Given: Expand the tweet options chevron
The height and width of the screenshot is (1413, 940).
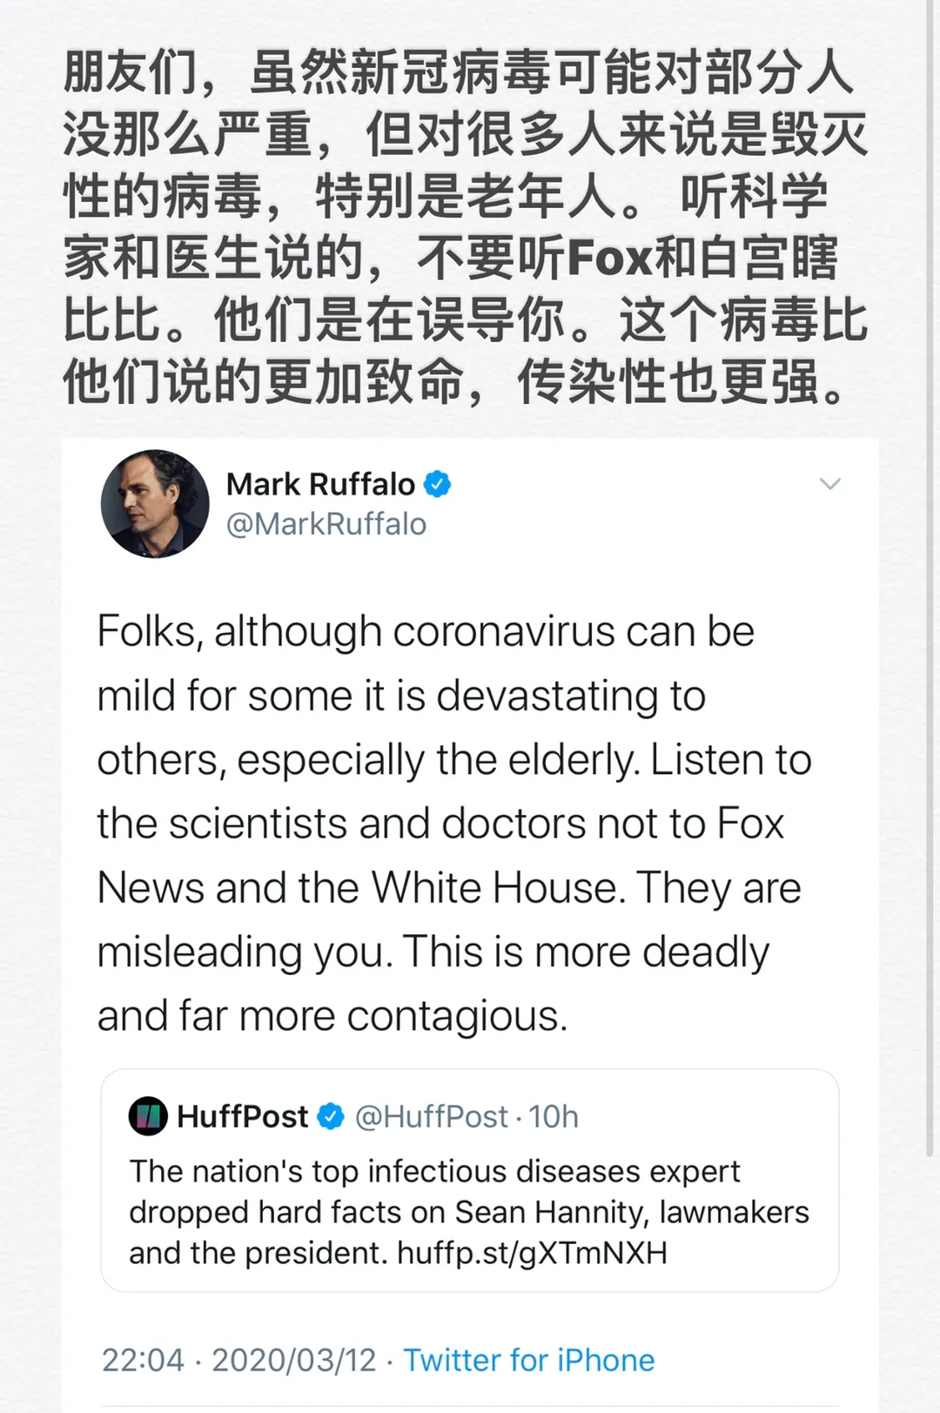Looking at the screenshot, I should tap(830, 484).
